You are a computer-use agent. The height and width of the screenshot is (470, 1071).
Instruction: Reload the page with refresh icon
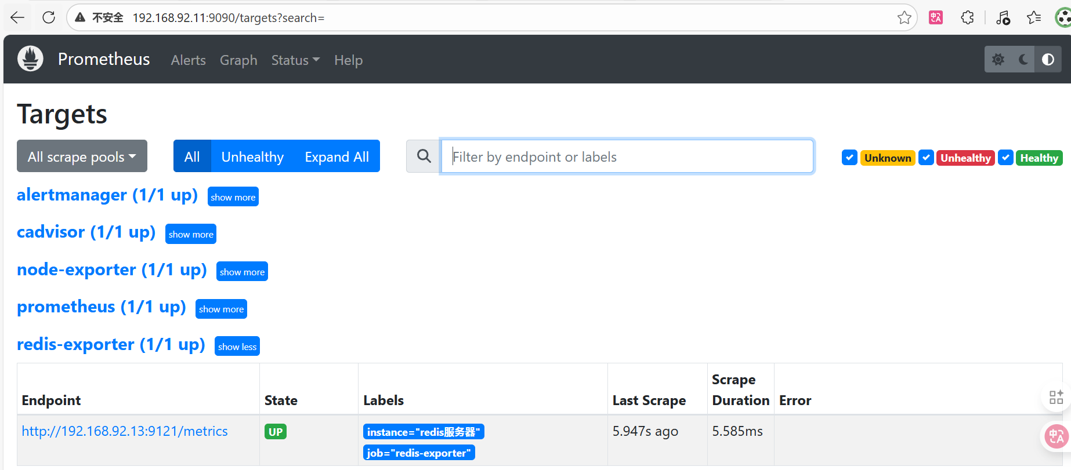(49, 18)
